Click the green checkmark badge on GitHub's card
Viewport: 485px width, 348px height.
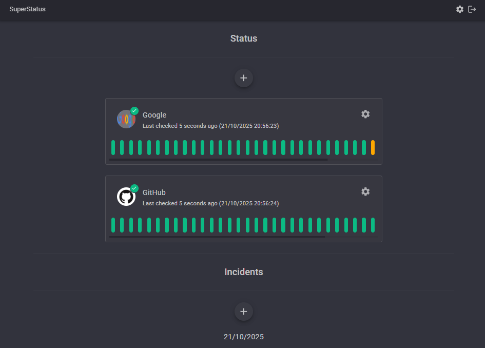coord(134,187)
